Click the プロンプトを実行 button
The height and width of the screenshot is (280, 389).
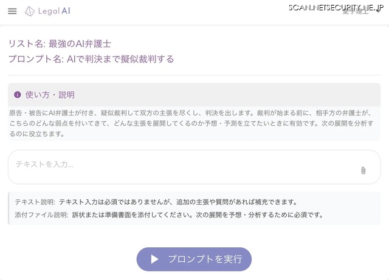194,259
